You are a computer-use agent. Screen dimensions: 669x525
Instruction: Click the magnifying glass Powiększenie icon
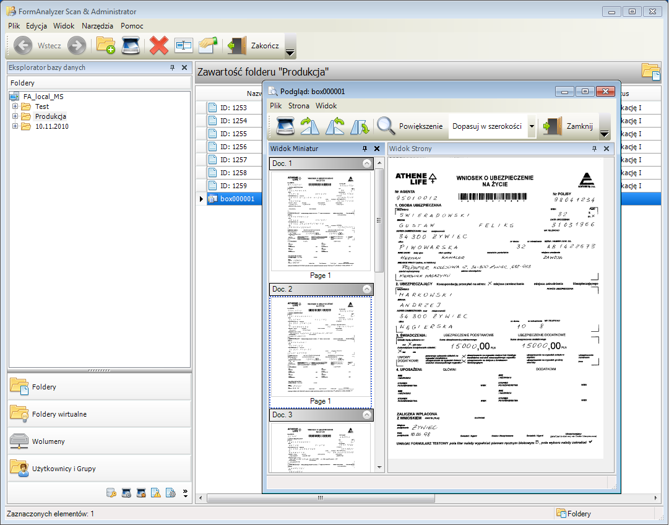tap(386, 126)
